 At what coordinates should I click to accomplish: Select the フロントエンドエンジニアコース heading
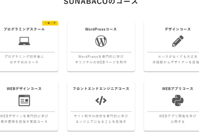(101, 89)
